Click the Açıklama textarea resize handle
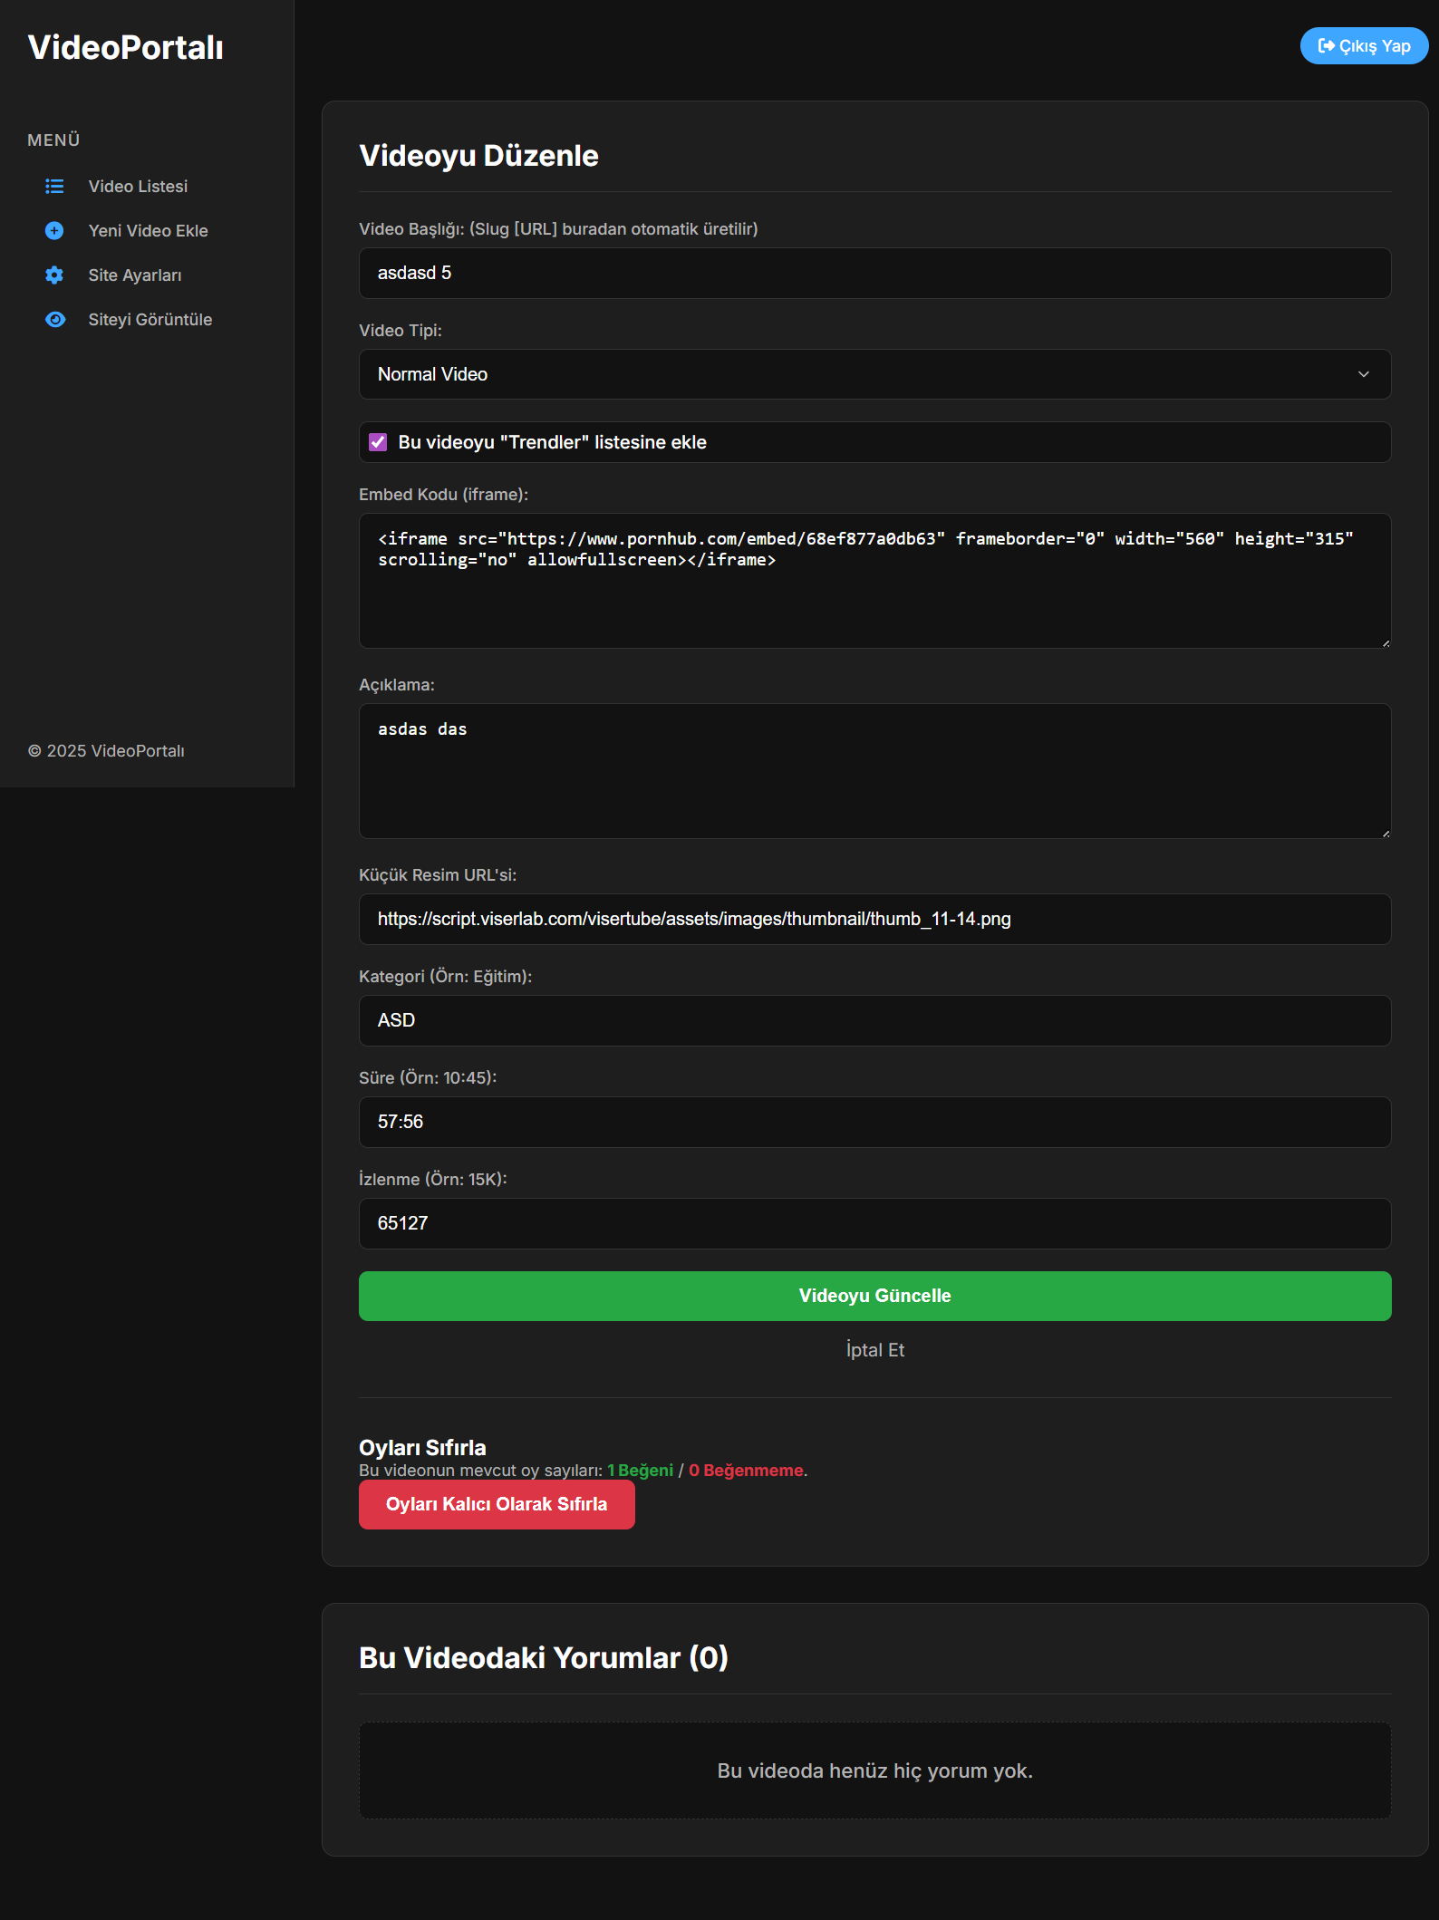Viewport: 1439px width, 1920px height. point(1386,834)
